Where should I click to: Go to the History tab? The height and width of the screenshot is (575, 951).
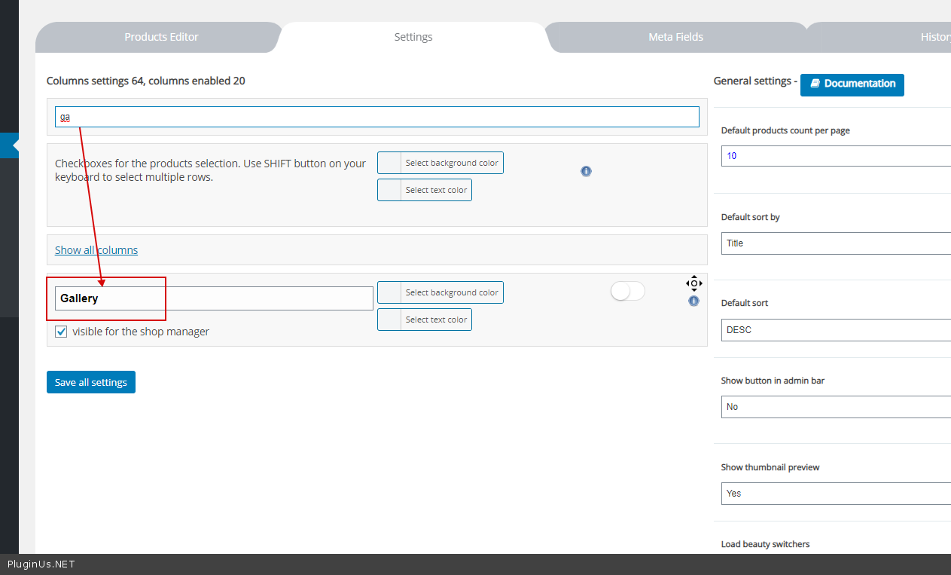click(935, 37)
